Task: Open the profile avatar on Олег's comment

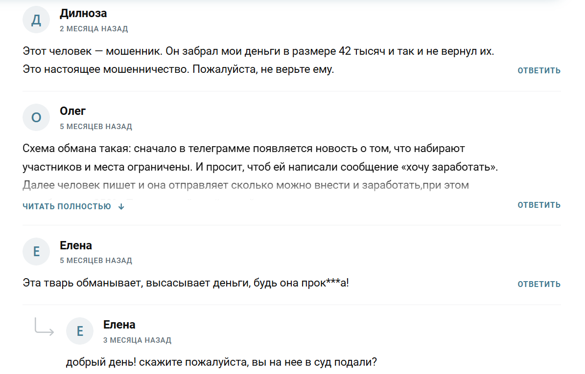Action: pyautogui.click(x=36, y=117)
